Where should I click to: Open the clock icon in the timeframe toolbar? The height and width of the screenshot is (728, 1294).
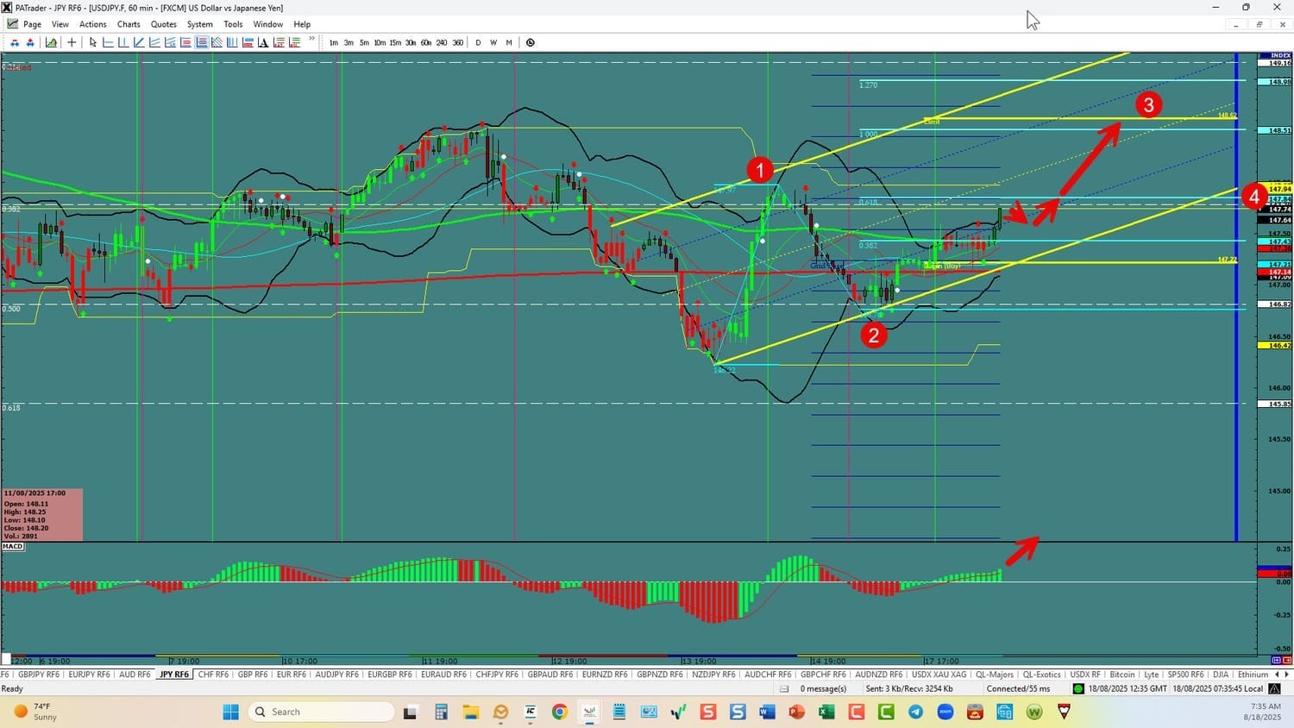tap(531, 42)
